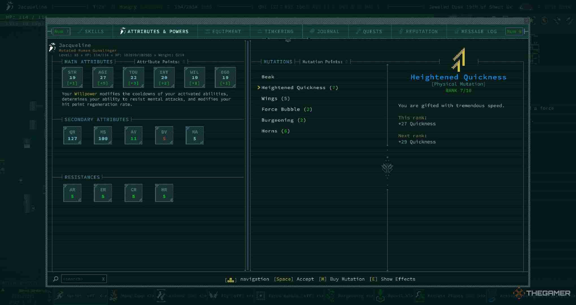Select the WIL attribute box

tap(195, 77)
